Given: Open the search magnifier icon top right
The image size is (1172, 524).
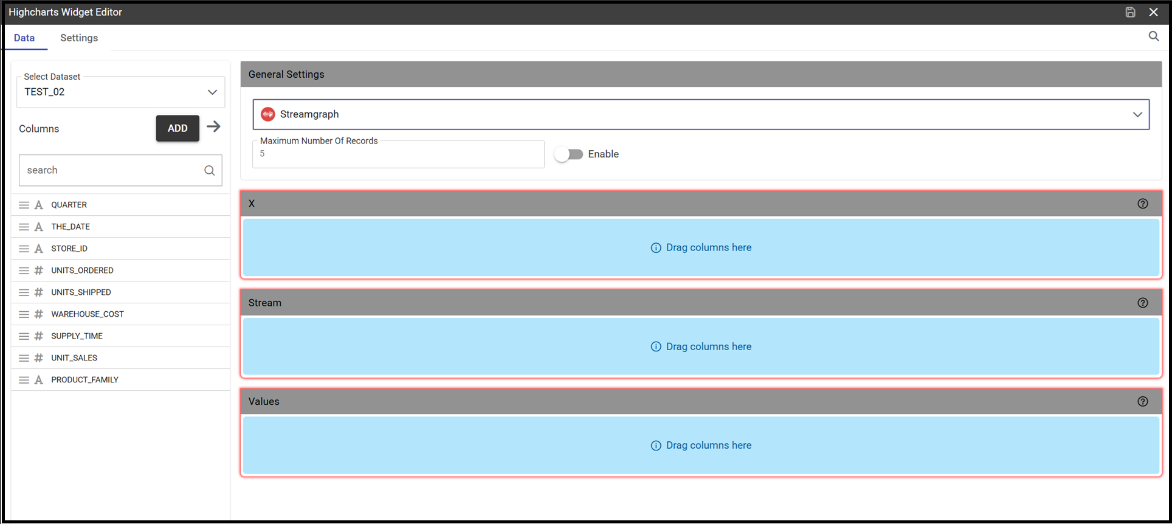Looking at the screenshot, I should pyautogui.click(x=1153, y=36).
